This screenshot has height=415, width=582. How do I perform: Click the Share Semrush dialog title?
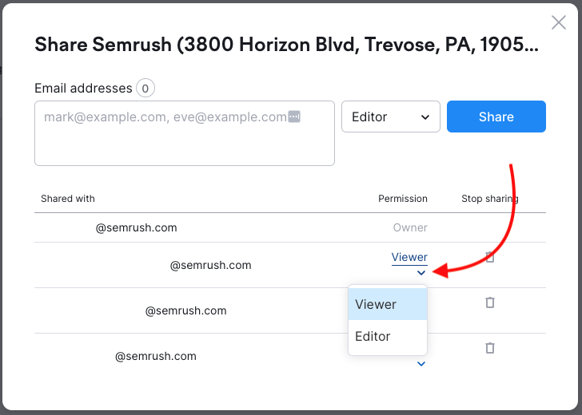[x=286, y=44]
